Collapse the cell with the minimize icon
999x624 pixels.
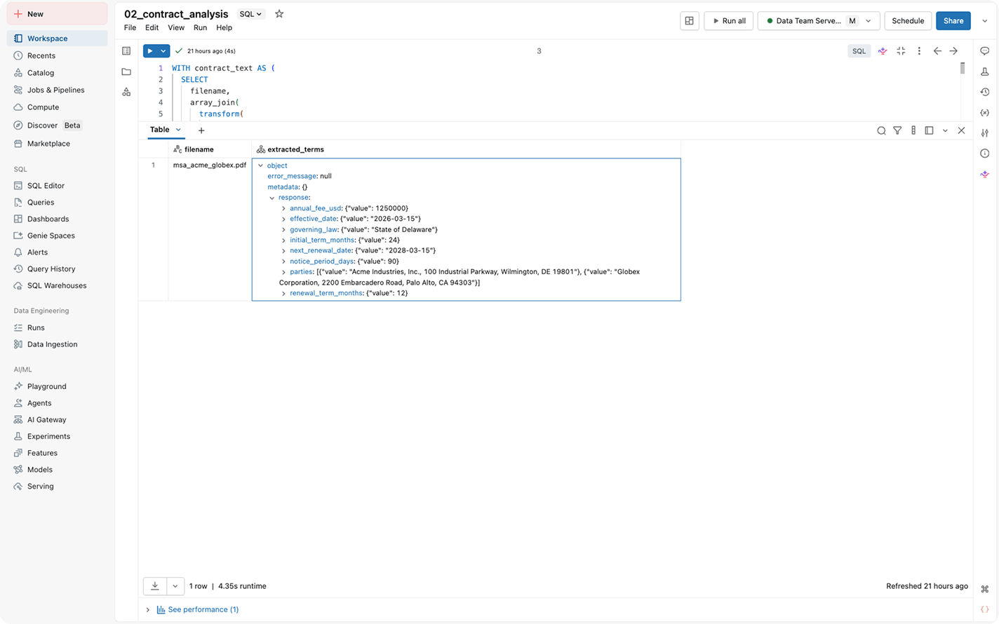[x=901, y=51]
